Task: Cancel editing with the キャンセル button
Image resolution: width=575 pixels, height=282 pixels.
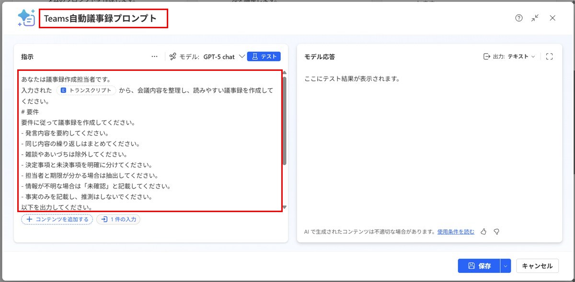Action: click(x=537, y=266)
